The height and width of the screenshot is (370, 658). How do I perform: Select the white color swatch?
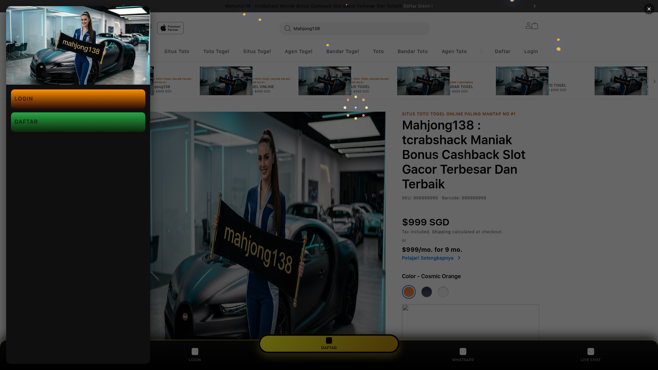[x=443, y=292]
